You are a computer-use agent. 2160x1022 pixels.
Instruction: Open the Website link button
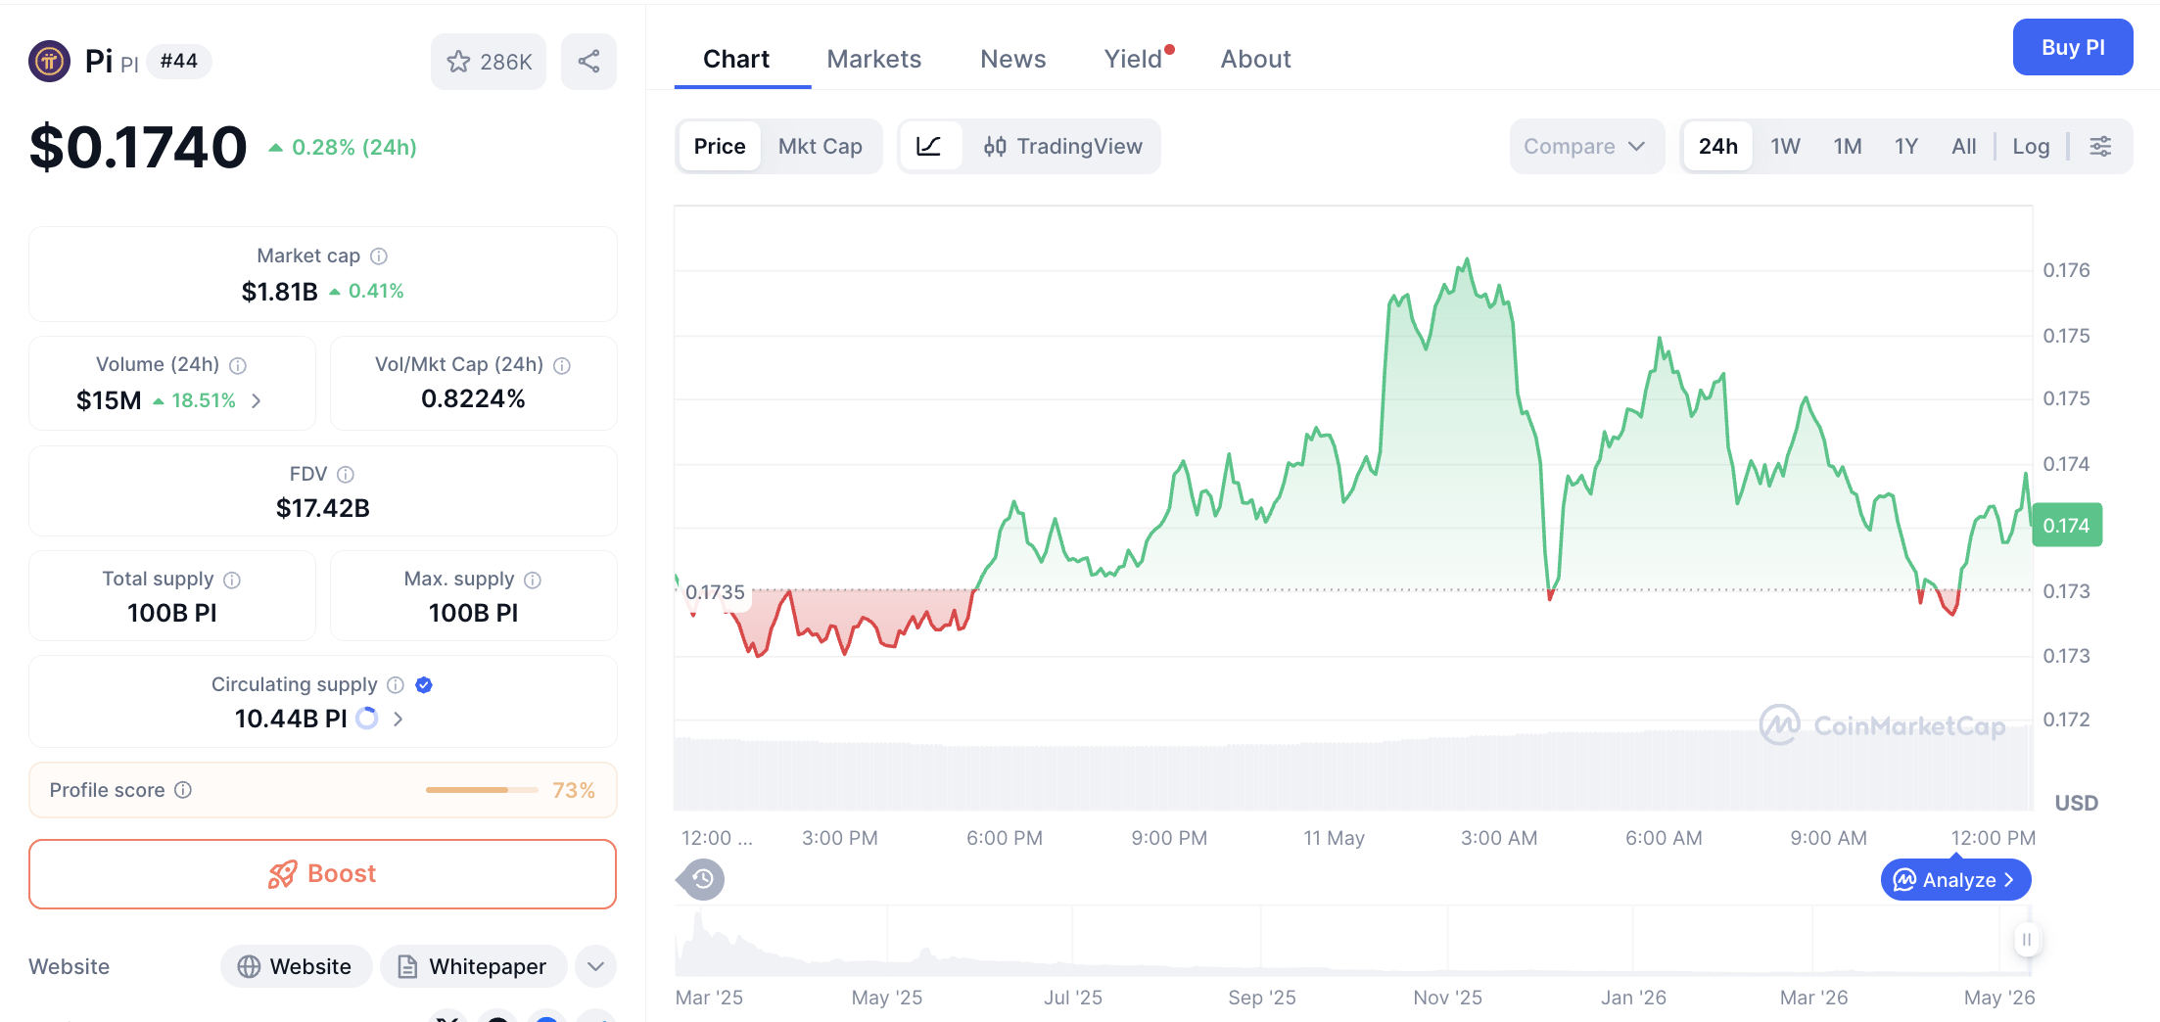[x=296, y=966]
